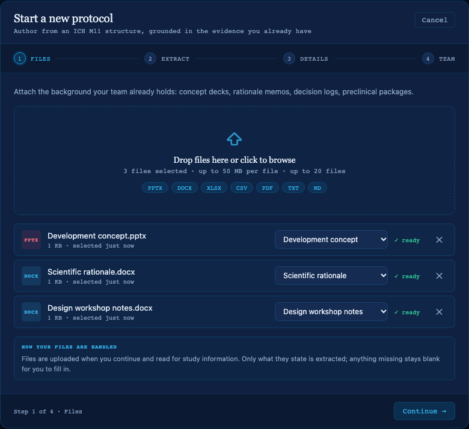Click the 'Author from an ICH M11 structure' subtitle
The height and width of the screenshot is (429, 469).
coord(162,31)
